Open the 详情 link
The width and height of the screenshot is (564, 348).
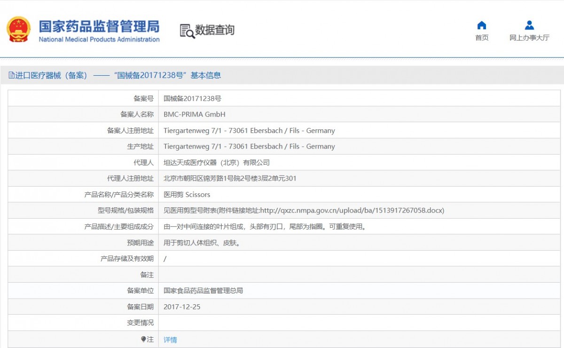coord(170,340)
